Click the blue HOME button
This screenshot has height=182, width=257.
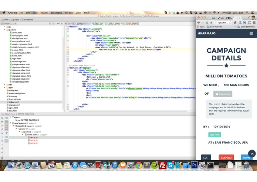(x=247, y=157)
